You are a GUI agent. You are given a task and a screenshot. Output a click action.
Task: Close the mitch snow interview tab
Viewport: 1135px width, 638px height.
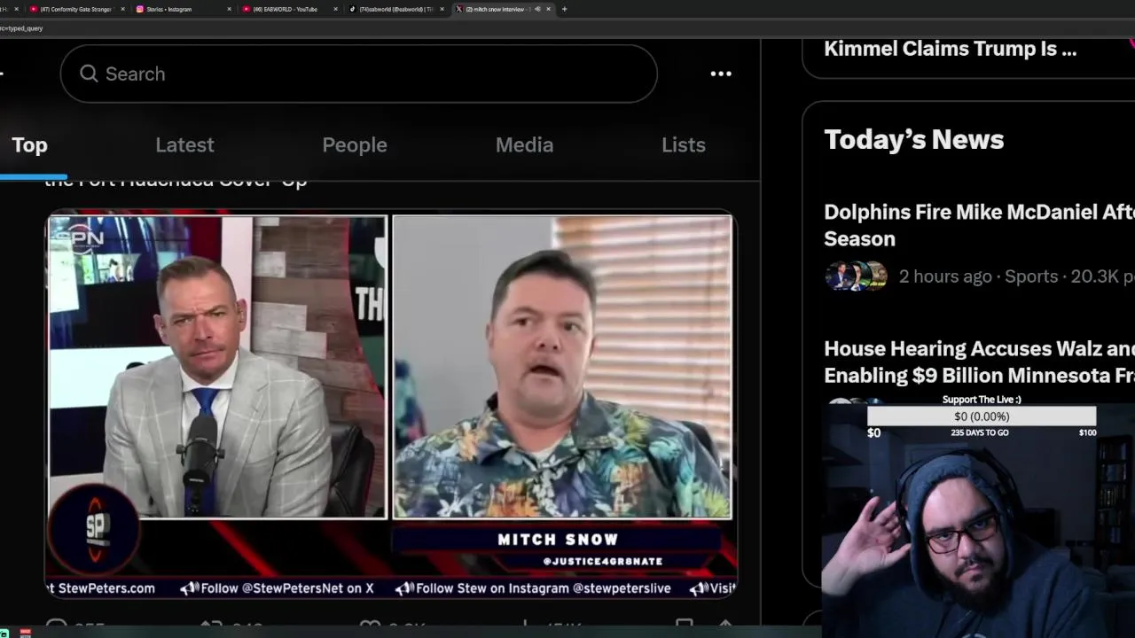click(548, 9)
